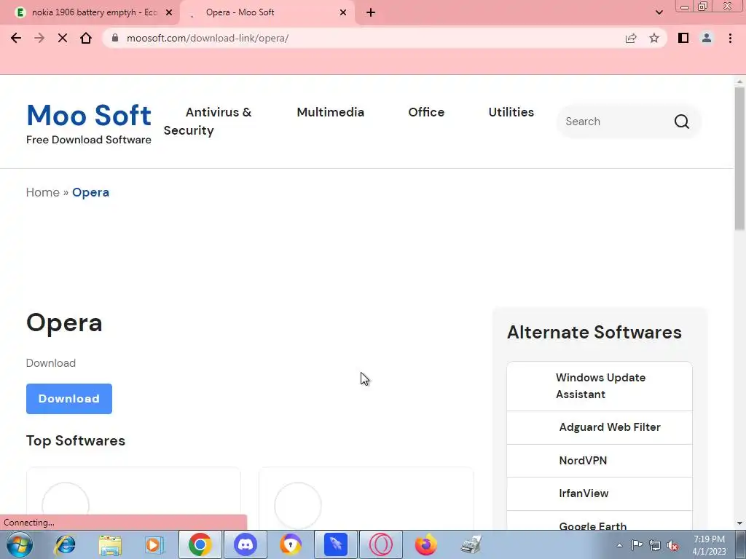Open Antivirus & Security menu
Image resolution: width=746 pixels, height=559 pixels.
(208, 122)
